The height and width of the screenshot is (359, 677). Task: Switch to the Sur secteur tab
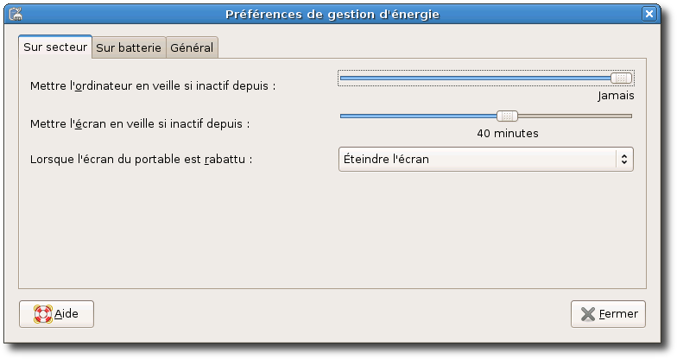(x=55, y=47)
